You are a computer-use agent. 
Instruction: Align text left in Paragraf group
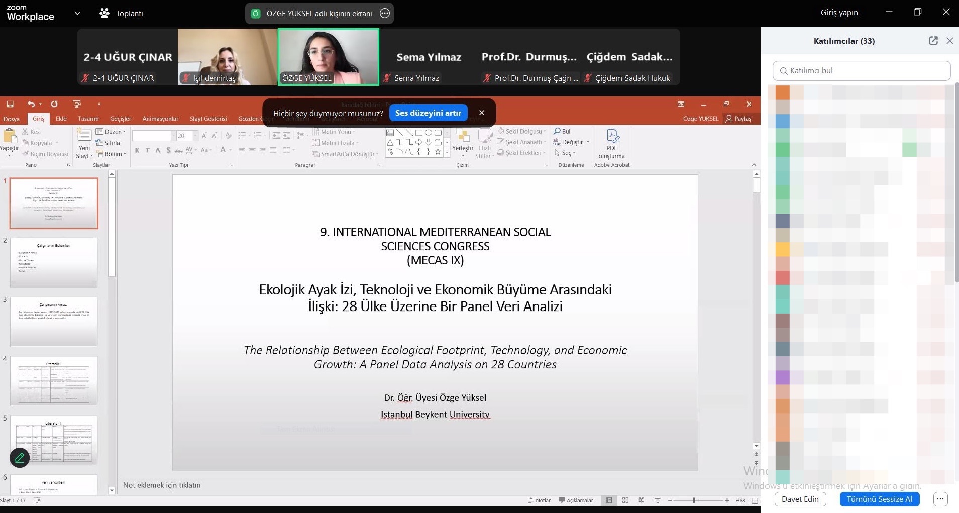pyautogui.click(x=242, y=150)
